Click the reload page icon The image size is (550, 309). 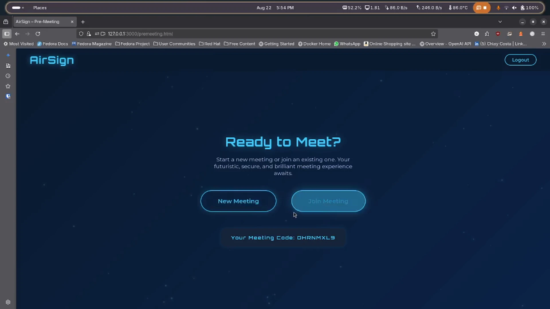coord(38,34)
